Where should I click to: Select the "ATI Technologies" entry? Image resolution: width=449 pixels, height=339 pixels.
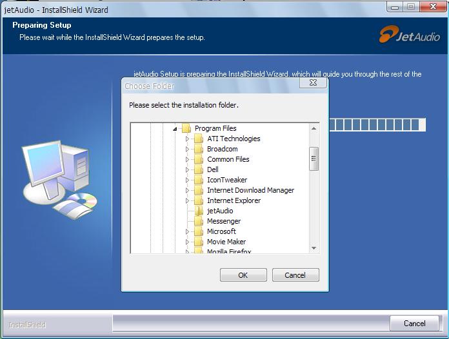click(234, 139)
